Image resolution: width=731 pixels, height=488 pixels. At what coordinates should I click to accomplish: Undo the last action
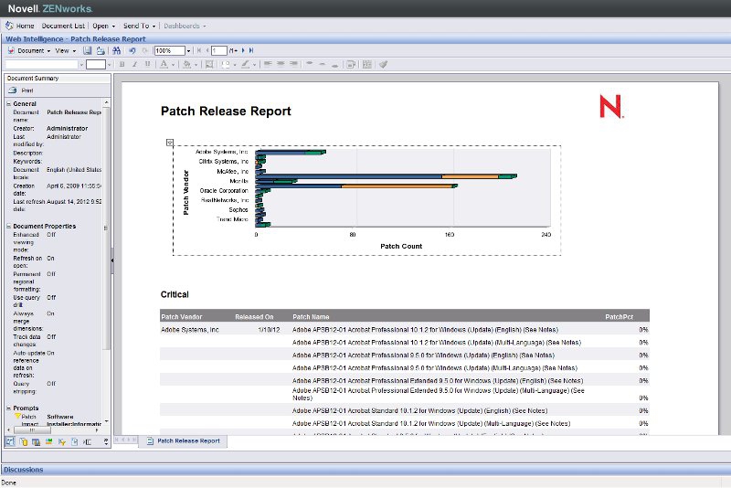132,50
